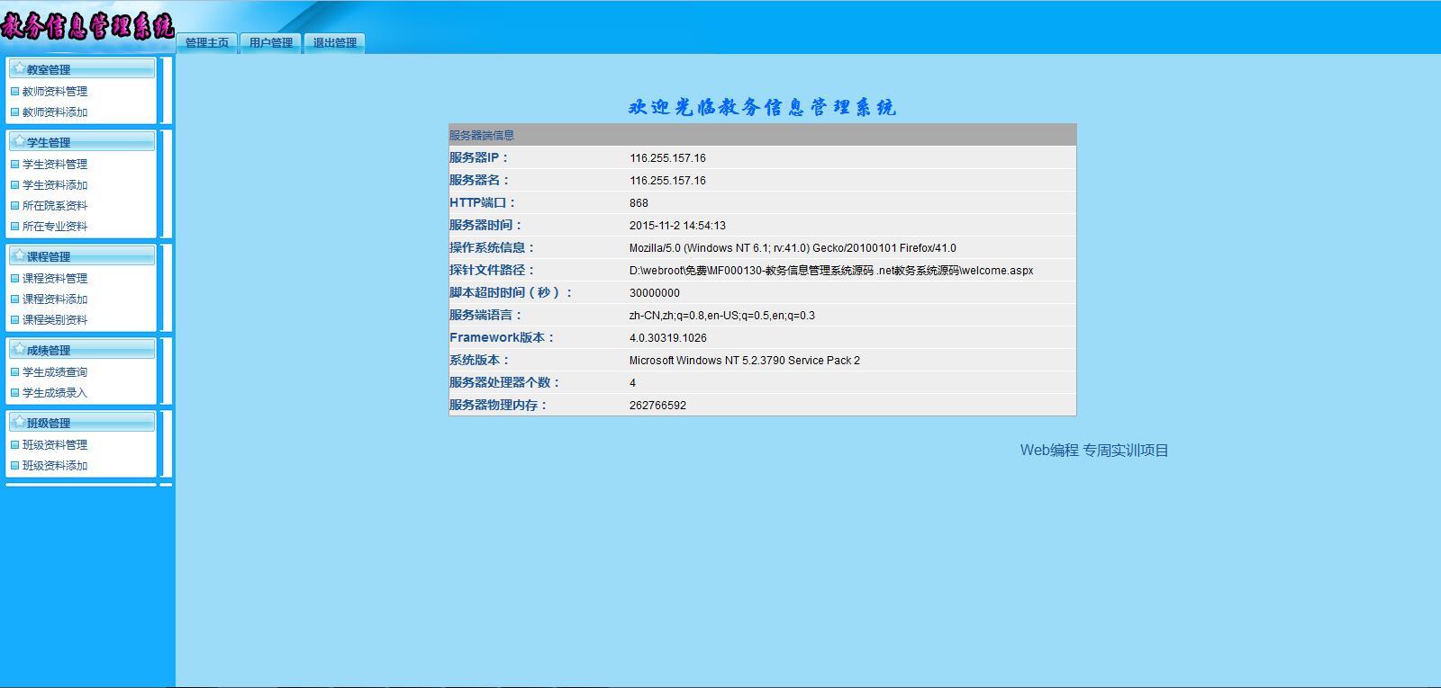This screenshot has width=1441, height=688.
Task: Click the Framework版本： label
Action: (x=503, y=337)
